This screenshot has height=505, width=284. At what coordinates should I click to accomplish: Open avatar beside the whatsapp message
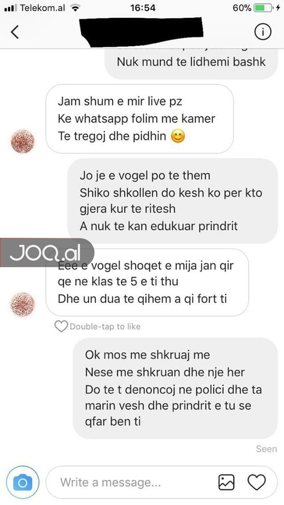[23, 142]
